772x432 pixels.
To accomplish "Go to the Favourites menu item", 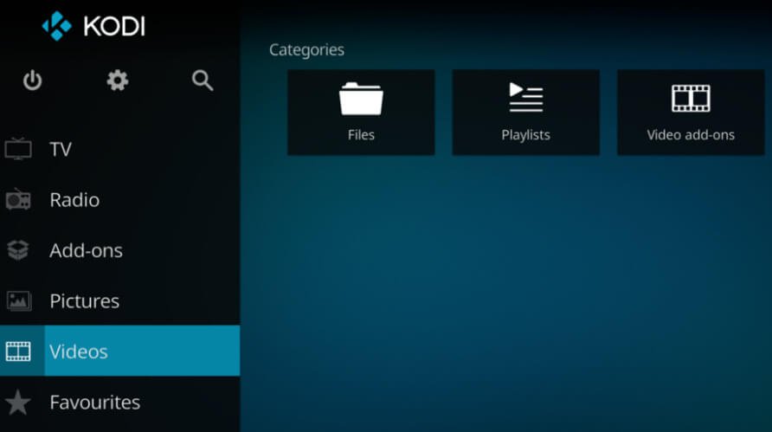I will point(120,403).
